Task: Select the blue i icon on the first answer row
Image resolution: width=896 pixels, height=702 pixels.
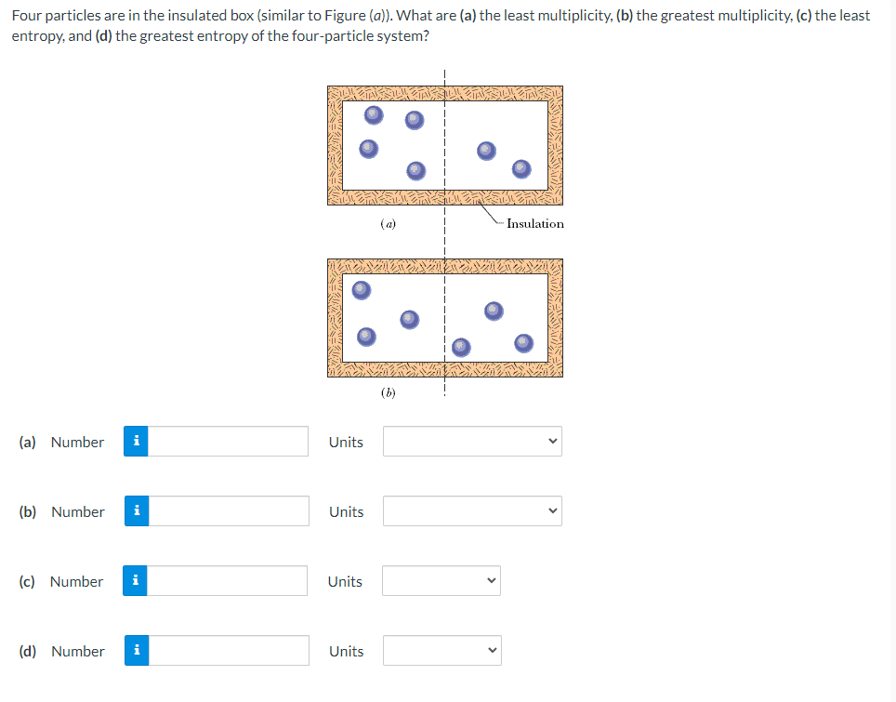Action: click(136, 442)
